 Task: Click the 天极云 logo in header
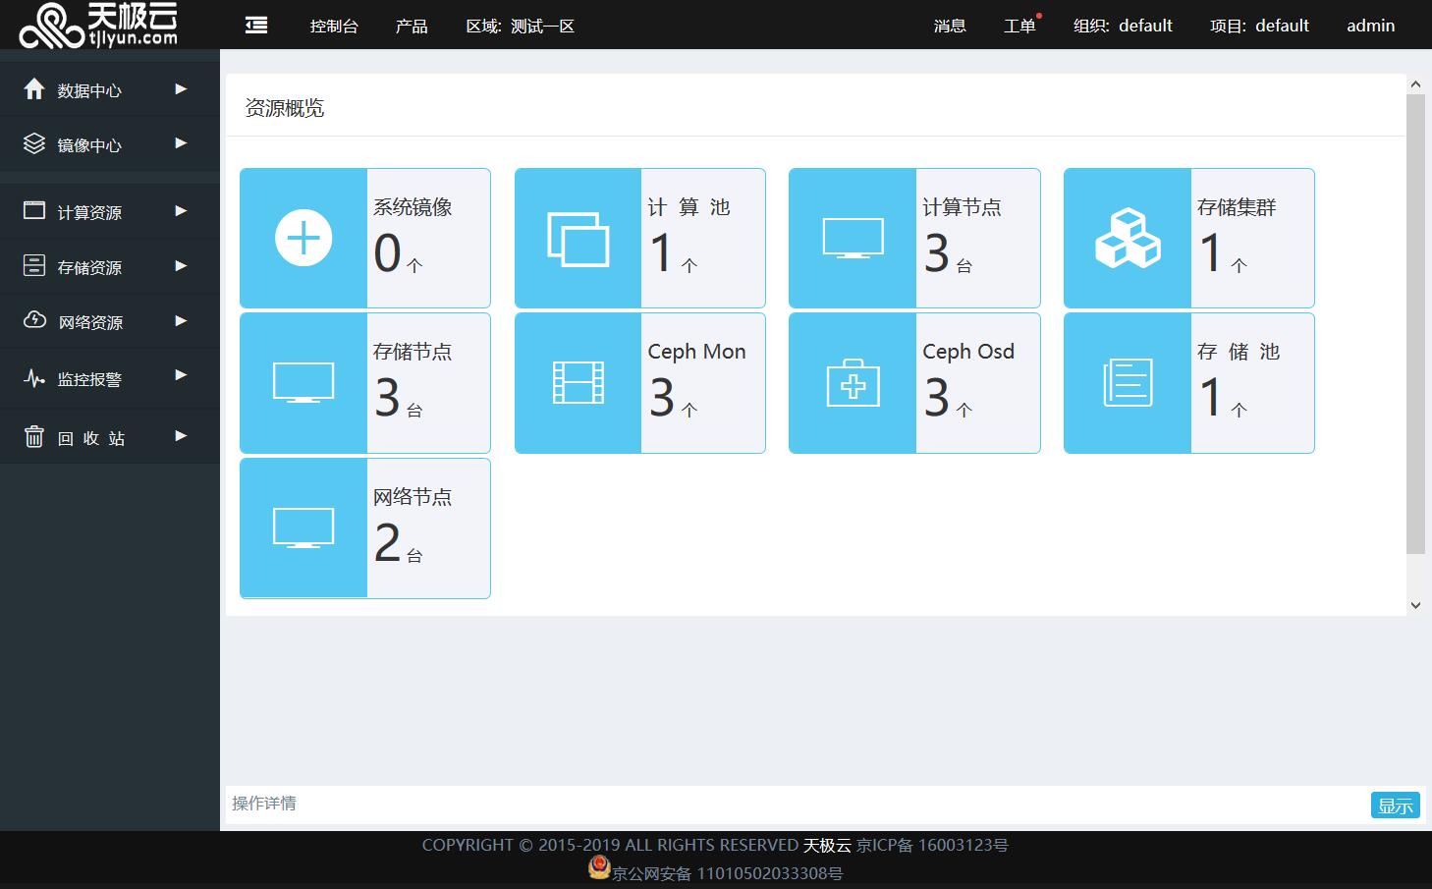click(x=99, y=25)
